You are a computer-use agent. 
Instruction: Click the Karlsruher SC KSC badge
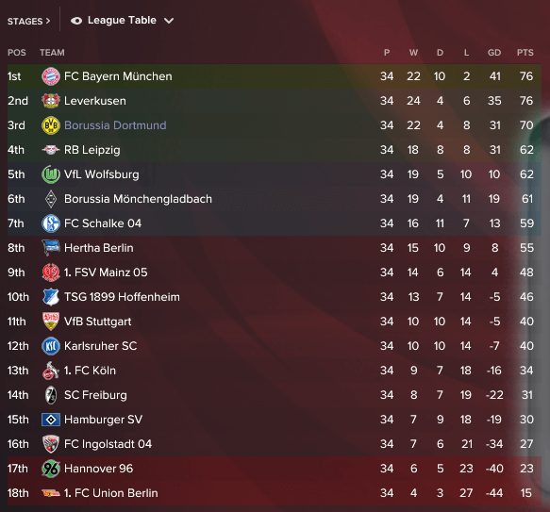(51, 346)
